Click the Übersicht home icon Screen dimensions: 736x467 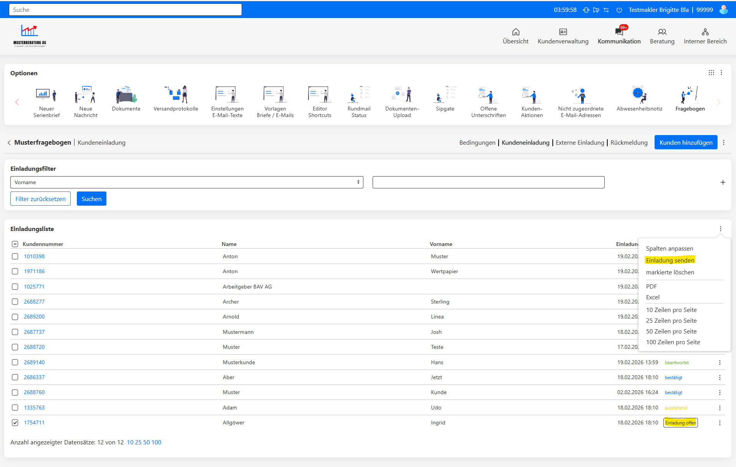tap(516, 32)
